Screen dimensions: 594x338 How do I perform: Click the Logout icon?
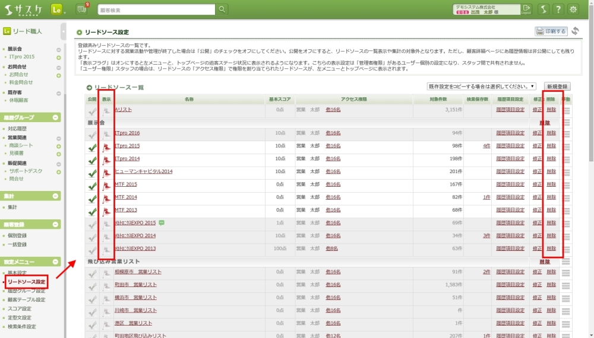click(x=526, y=9)
